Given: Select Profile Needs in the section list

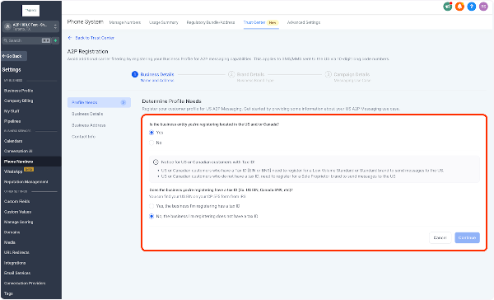Looking at the screenshot, I should coord(99,102).
